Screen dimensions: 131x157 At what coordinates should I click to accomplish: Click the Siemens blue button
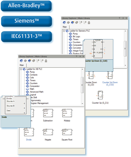pos(26,21)
